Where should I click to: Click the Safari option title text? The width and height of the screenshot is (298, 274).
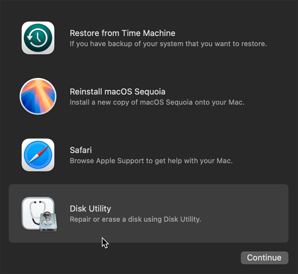coord(81,150)
